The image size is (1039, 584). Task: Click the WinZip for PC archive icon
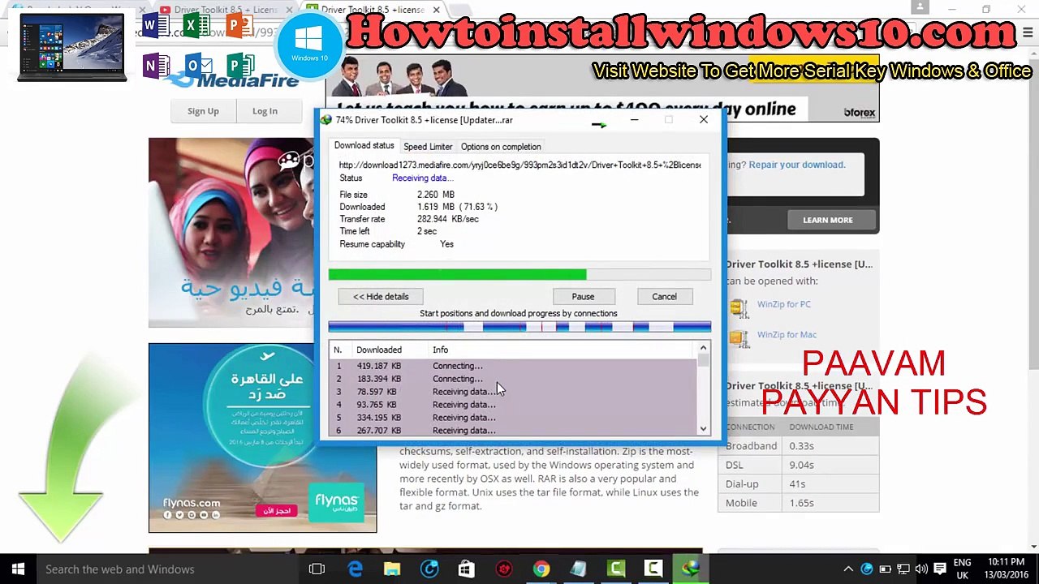(739, 307)
